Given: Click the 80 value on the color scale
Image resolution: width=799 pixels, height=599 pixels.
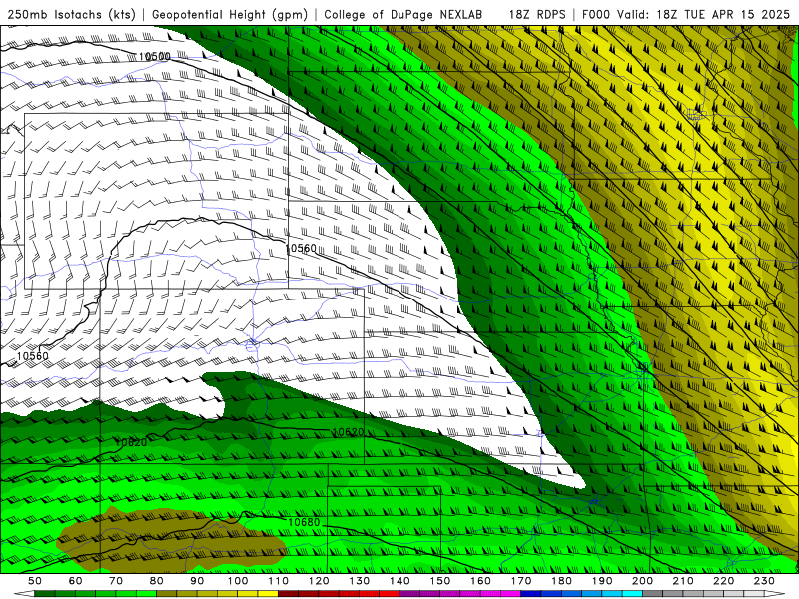Looking at the screenshot, I should click(157, 581).
